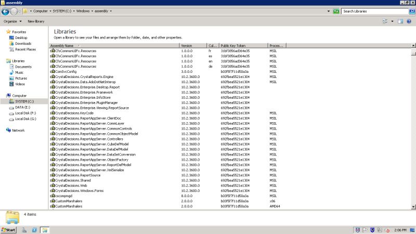Screen dimensions: 416x234
Task: Sort by Version column header
Action: pos(193,46)
